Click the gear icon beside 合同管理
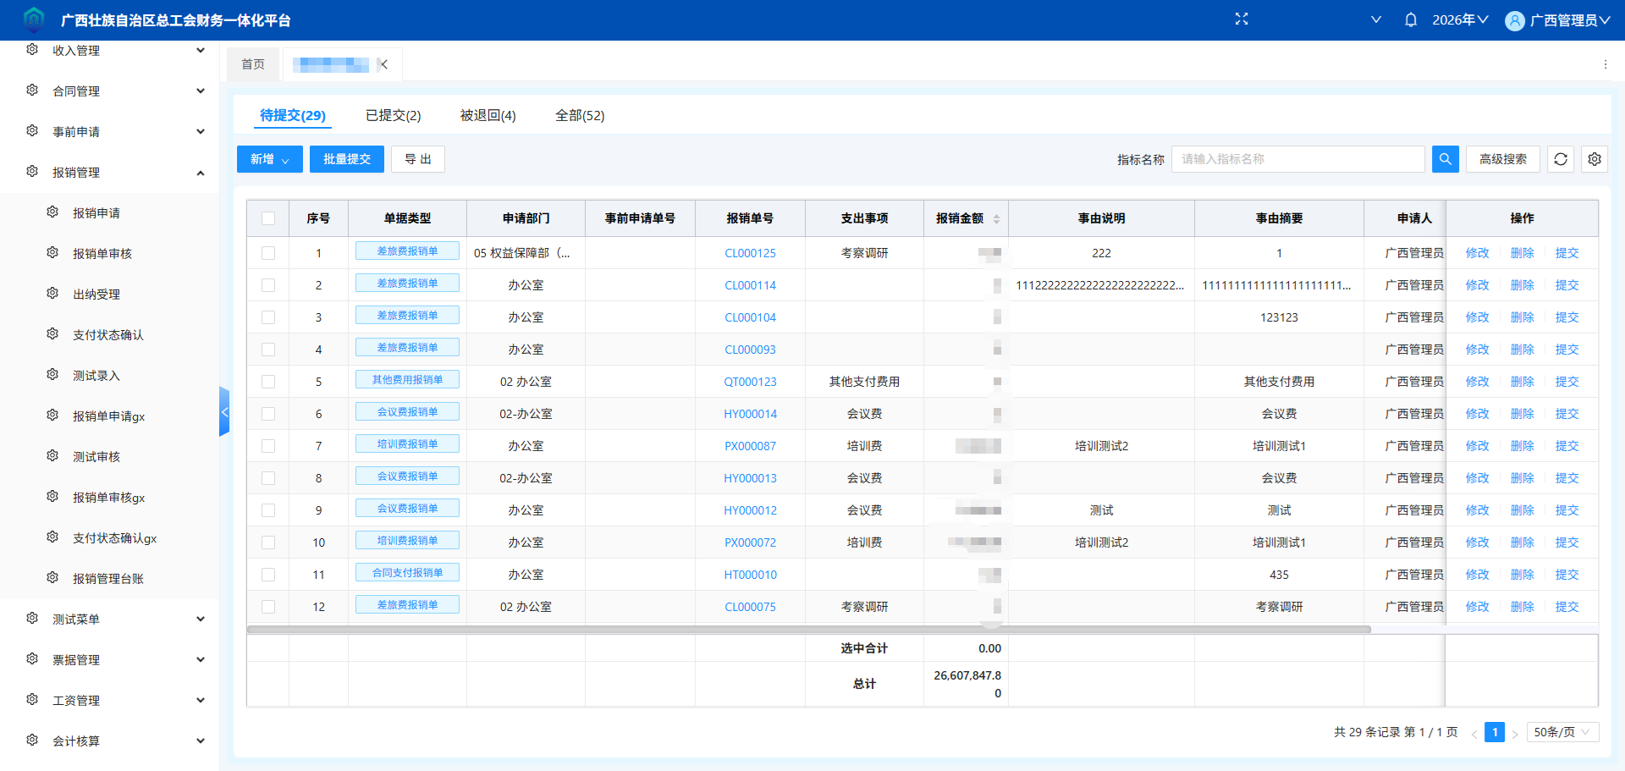The height and width of the screenshot is (771, 1625). [32, 91]
